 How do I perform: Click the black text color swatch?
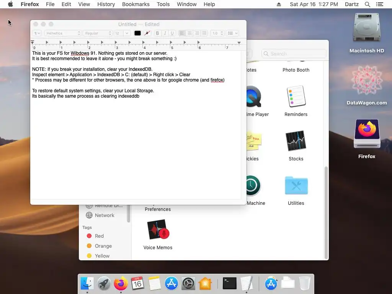tap(137, 33)
